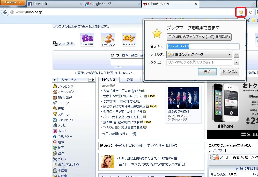
Task: Close the Yahoo! JAPAN tab
Action: tap(196, 4)
